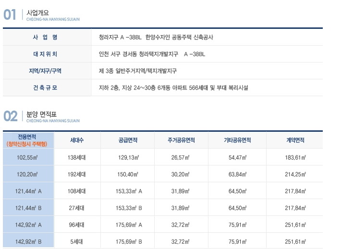354x252 pixels.
Task: Select the 120.20㎡ exclusive area cell
Action: (x=27, y=174)
